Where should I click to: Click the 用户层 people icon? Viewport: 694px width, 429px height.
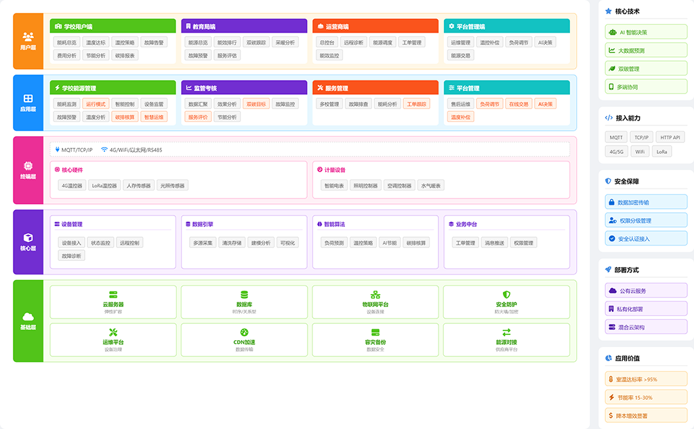28,36
